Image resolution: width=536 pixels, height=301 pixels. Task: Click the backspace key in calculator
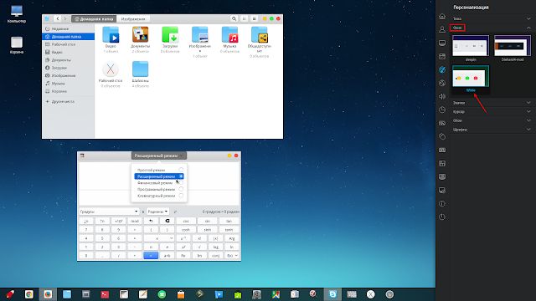click(x=167, y=221)
